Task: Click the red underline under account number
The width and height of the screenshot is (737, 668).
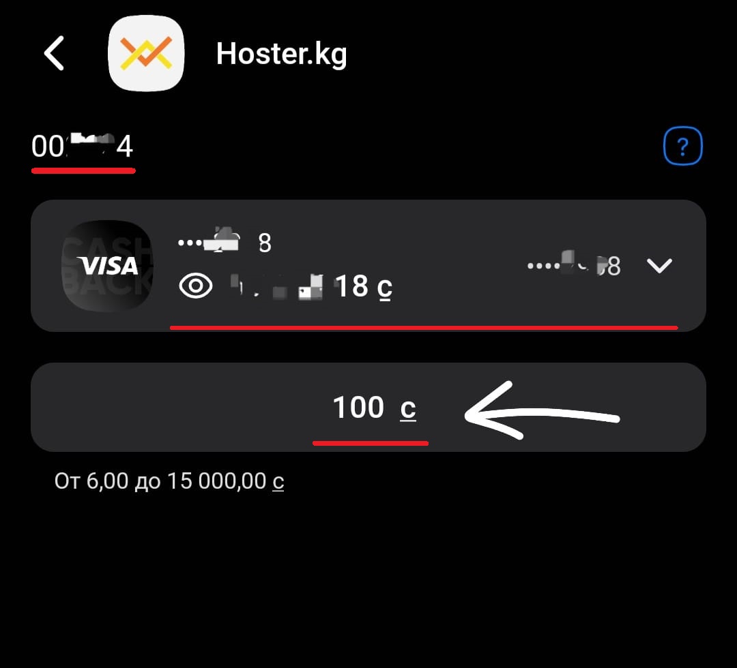Action: coord(83,171)
